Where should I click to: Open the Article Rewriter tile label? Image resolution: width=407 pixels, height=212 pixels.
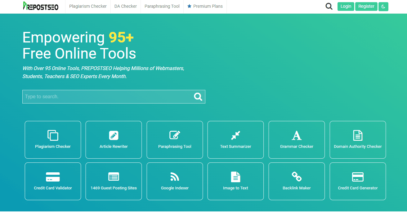114,147
